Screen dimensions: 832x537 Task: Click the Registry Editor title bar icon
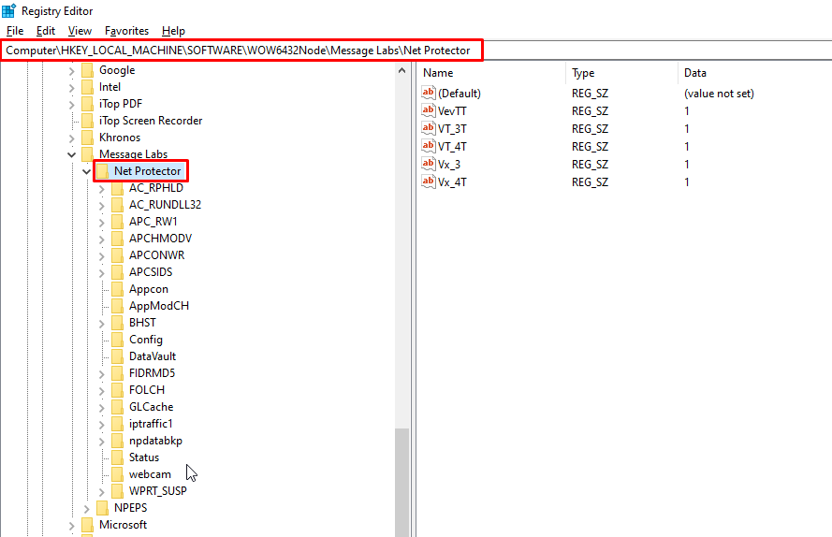tap(9, 10)
